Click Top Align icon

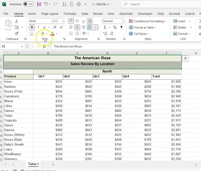pyautogui.click(x=71, y=21)
